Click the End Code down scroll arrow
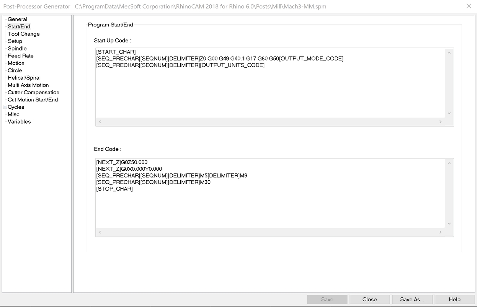 click(x=449, y=223)
